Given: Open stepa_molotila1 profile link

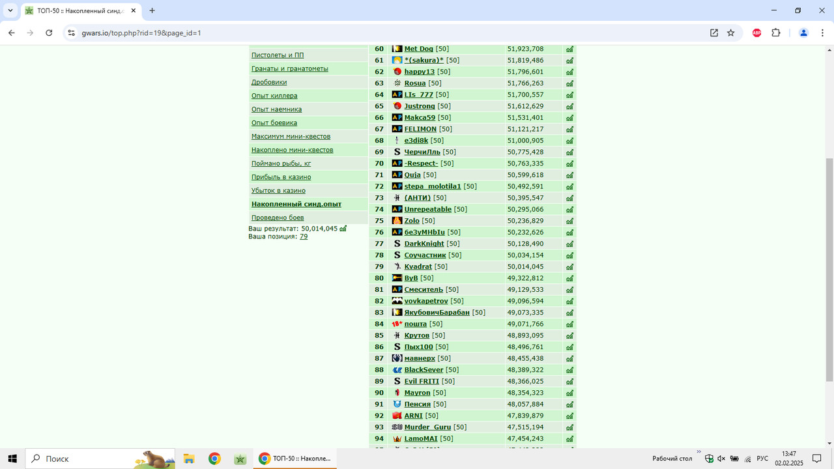Looking at the screenshot, I should coord(433,186).
